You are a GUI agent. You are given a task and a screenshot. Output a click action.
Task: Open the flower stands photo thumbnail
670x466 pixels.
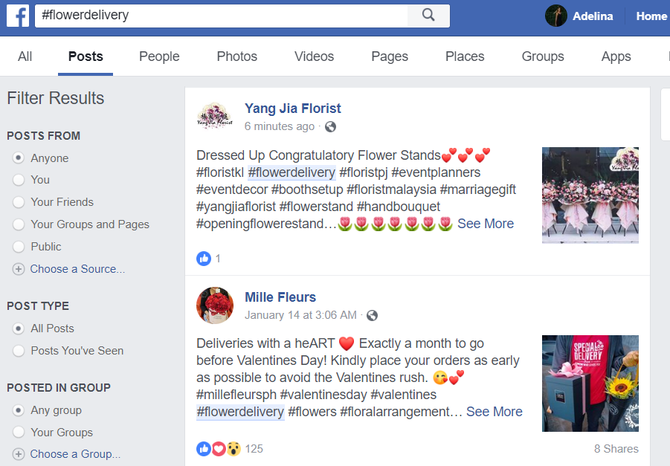coord(590,195)
